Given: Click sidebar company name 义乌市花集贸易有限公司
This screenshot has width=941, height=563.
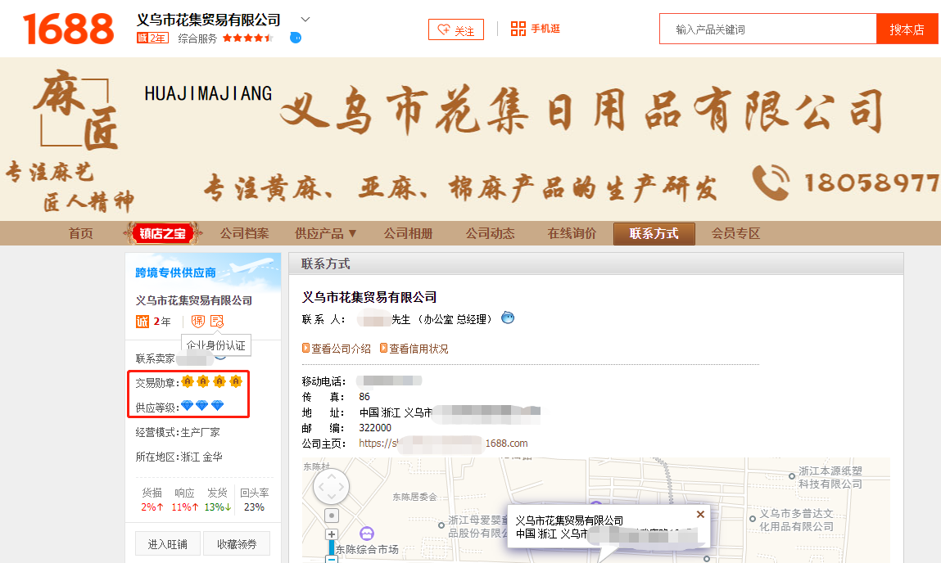Looking at the screenshot, I should coord(194,300).
